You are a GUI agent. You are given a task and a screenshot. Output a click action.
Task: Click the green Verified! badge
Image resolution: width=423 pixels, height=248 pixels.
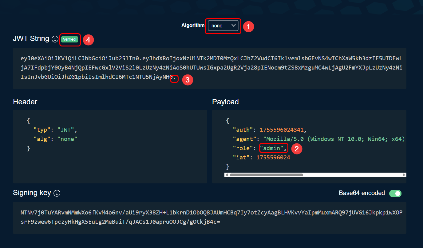coord(69,39)
